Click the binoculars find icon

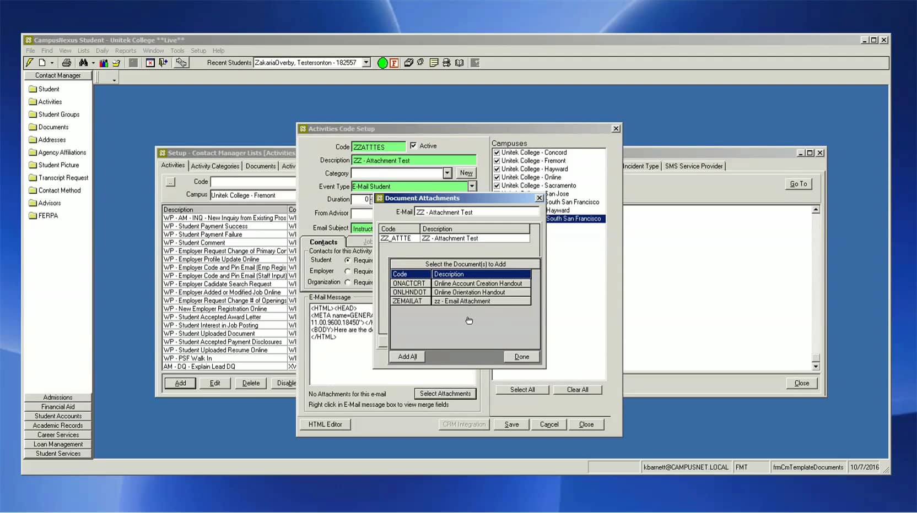(x=83, y=63)
